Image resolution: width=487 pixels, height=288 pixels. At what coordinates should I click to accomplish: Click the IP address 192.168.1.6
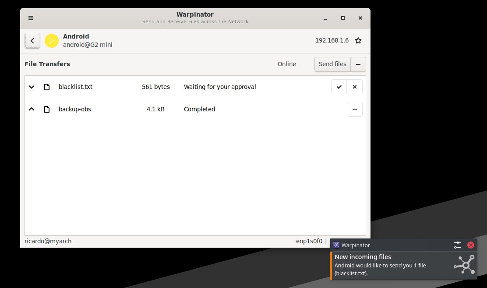(332, 40)
